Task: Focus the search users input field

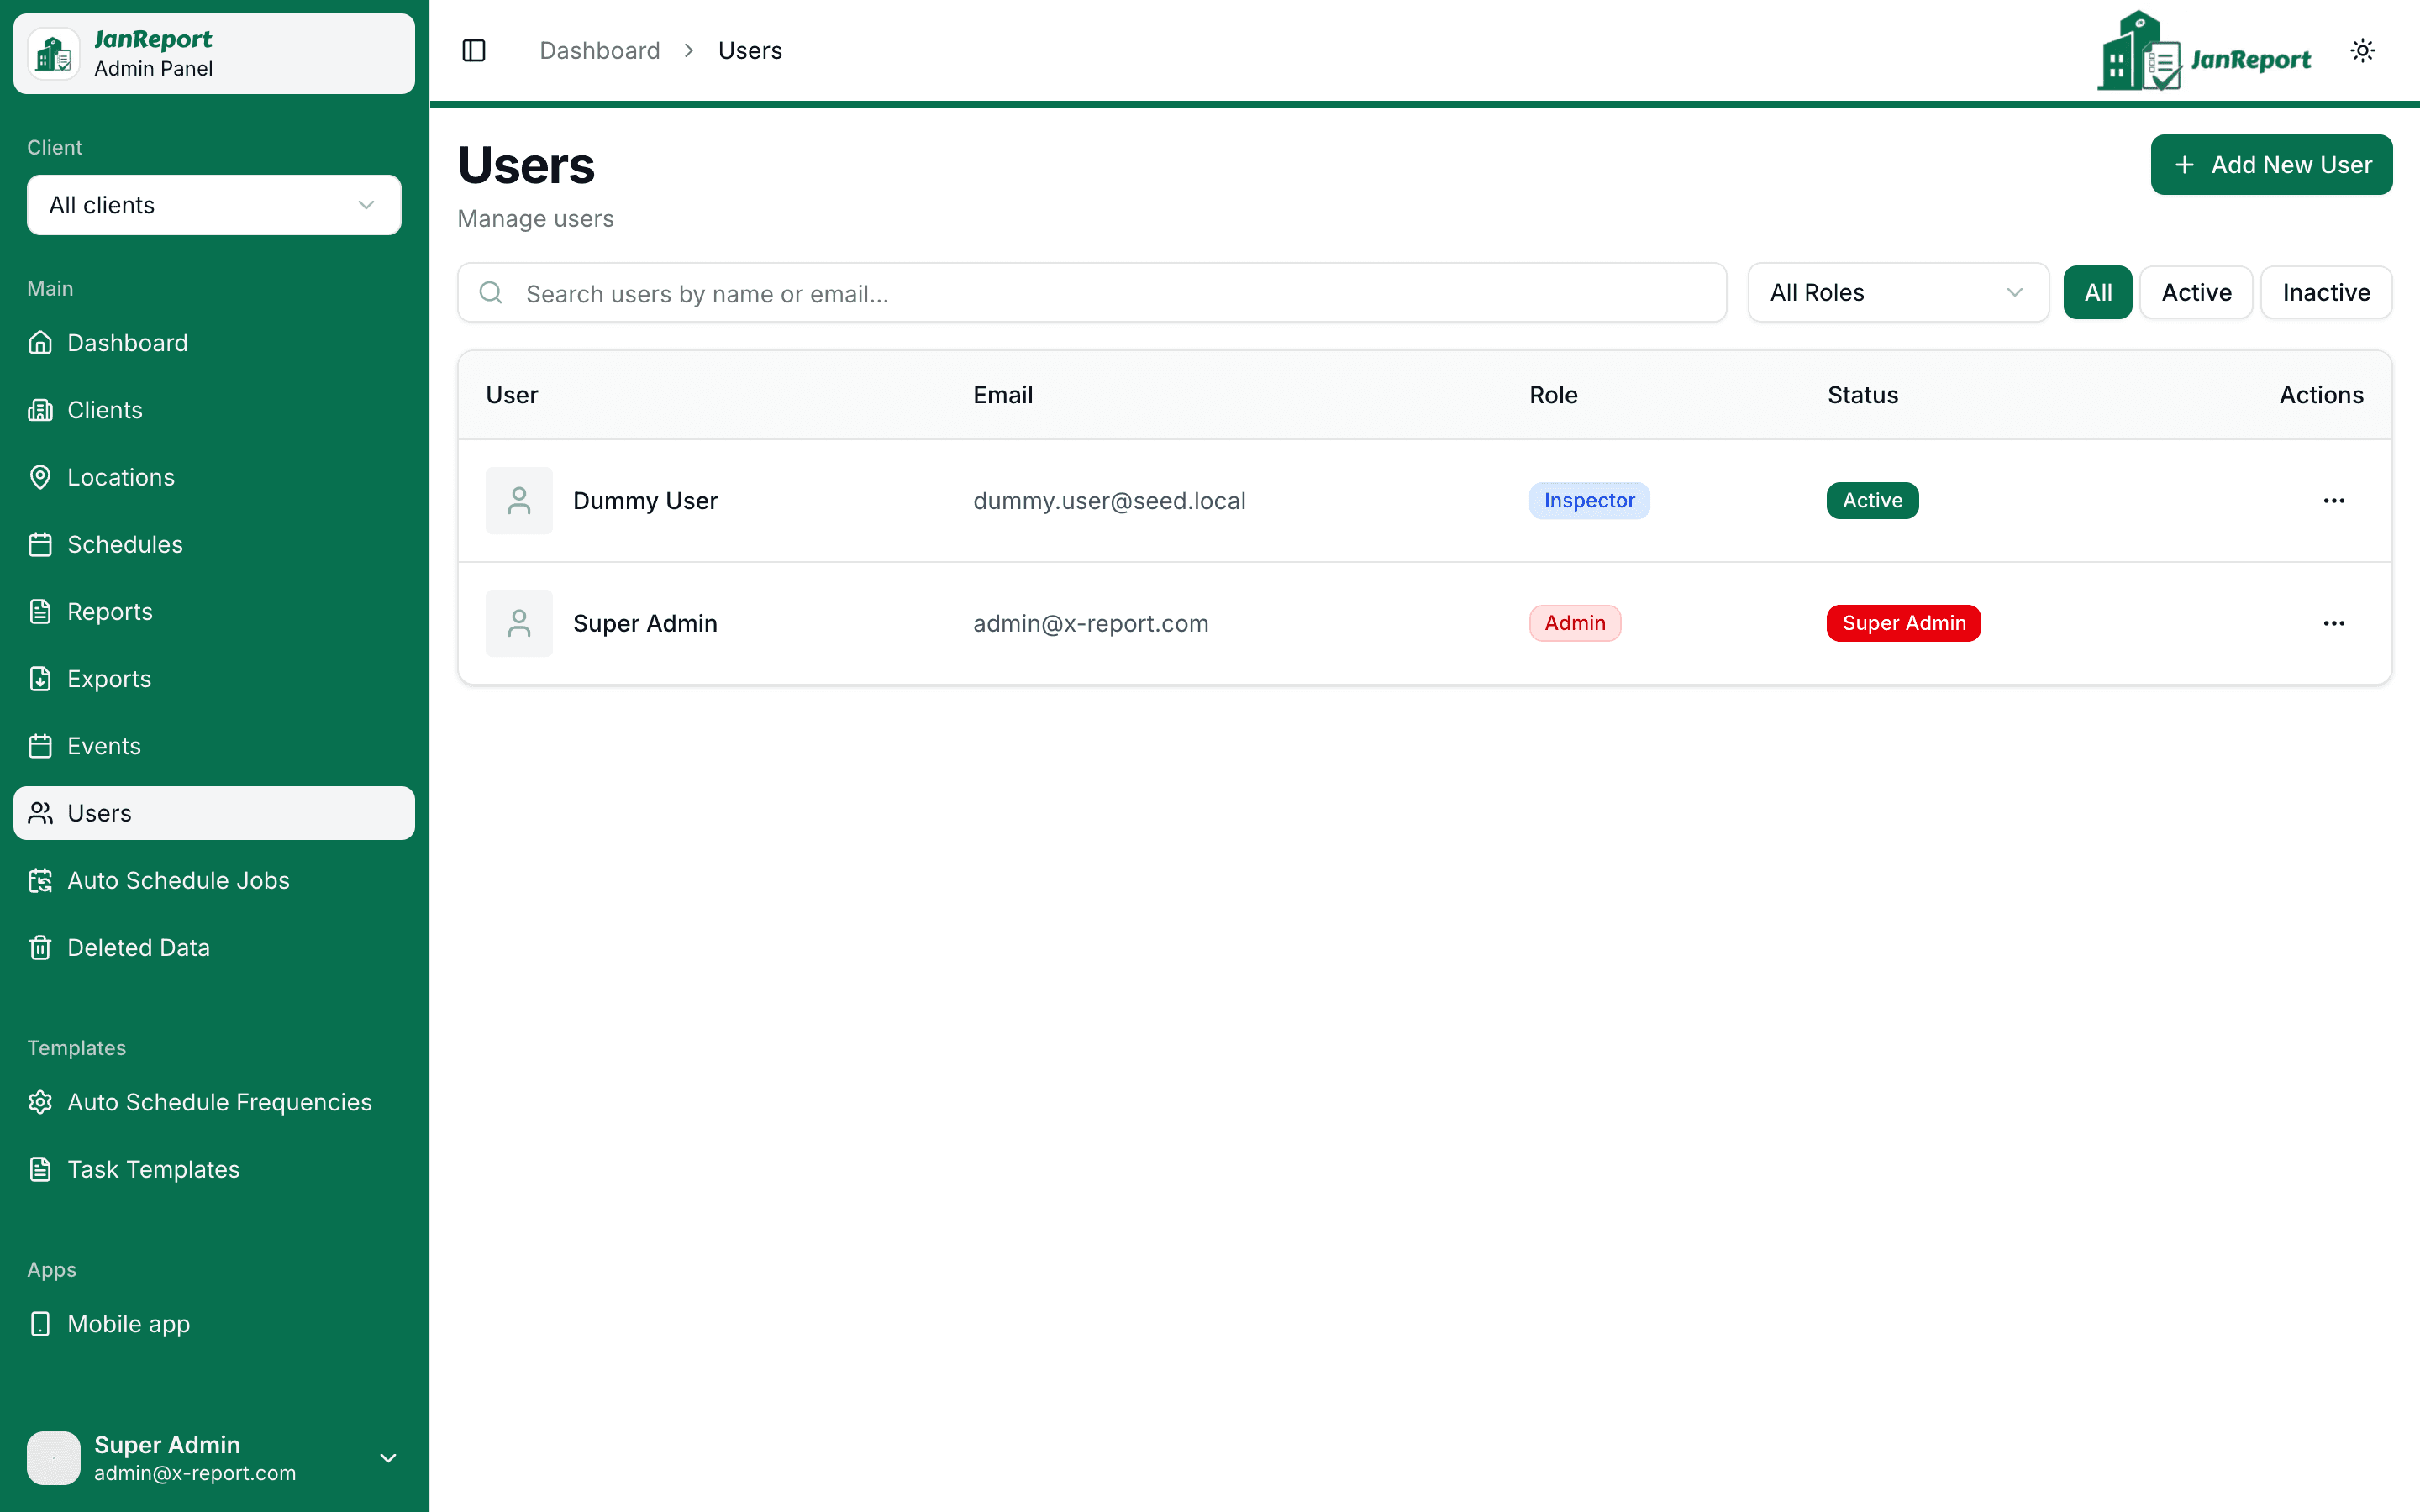Action: point(1092,293)
